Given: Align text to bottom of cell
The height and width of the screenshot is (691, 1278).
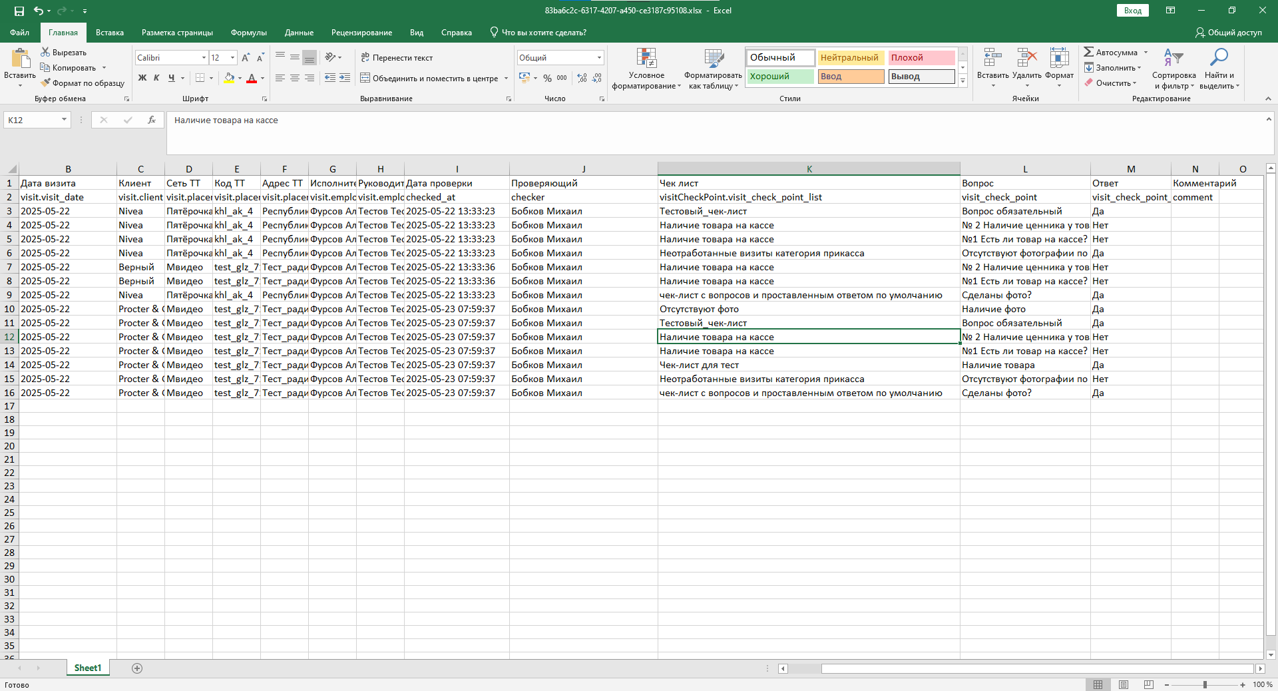Looking at the screenshot, I should [x=310, y=57].
